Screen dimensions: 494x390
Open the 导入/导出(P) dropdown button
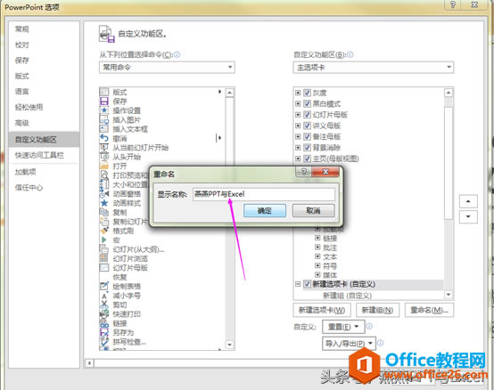coord(349,343)
